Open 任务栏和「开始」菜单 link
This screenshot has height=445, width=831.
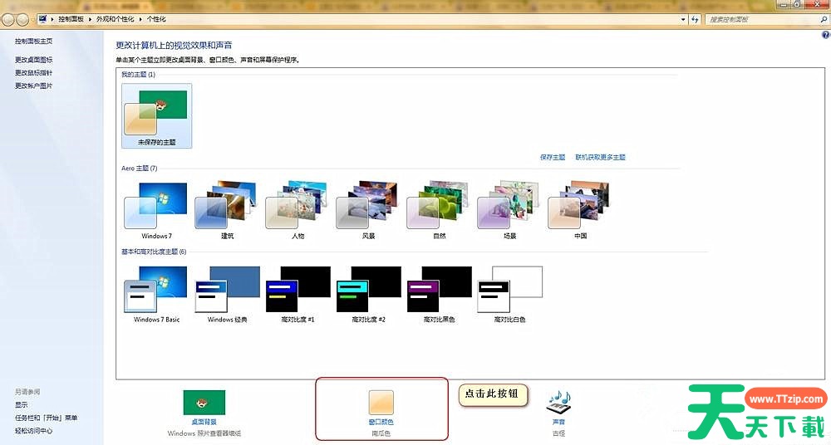(46, 418)
